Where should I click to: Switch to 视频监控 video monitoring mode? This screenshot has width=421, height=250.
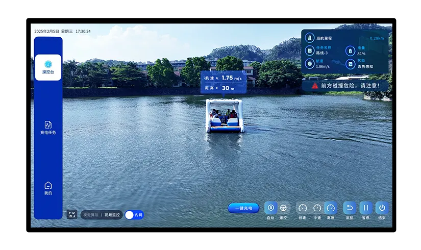(x=112, y=215)
